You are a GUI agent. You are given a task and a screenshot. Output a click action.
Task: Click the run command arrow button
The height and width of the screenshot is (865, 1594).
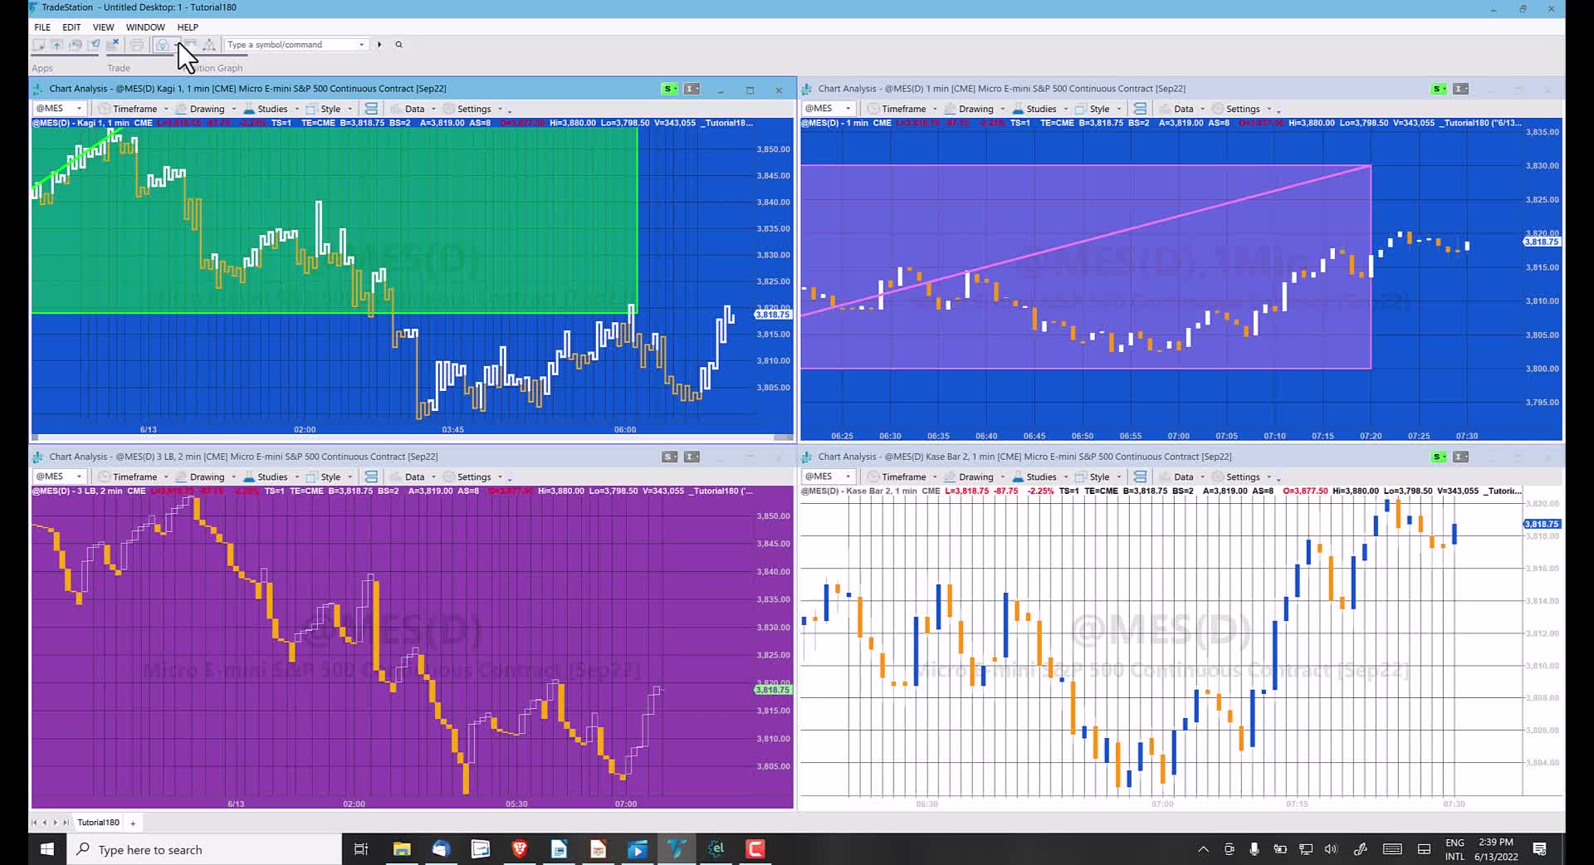point(379,45)
